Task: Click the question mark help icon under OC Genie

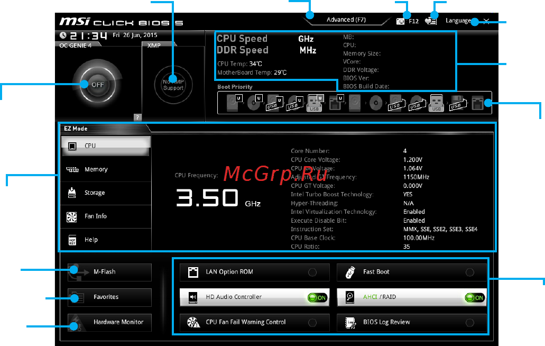Action: tap(137, 117)
